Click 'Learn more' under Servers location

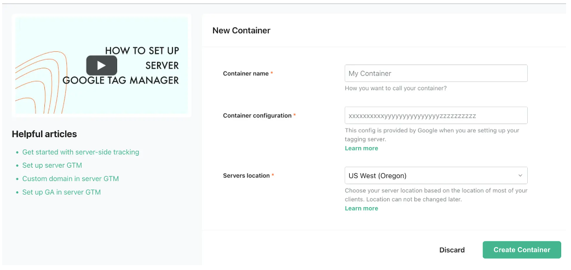361,208
